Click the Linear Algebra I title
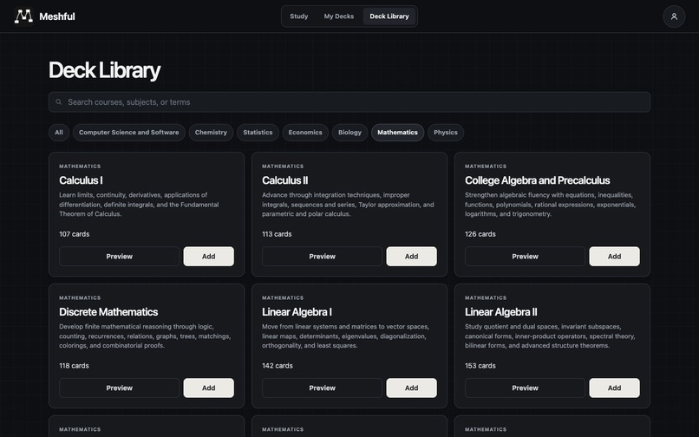Screen dimensions: 699x437 point(297,311)
